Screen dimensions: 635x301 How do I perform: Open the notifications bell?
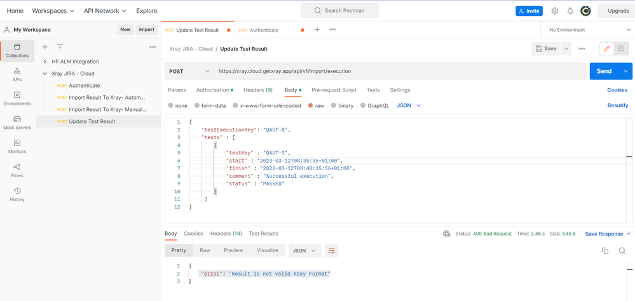(x=570, y=11)
